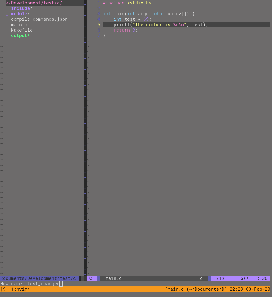Click the closing brace on line 7
The width and height of the screenshot is (272, 297).
(104, 36)
